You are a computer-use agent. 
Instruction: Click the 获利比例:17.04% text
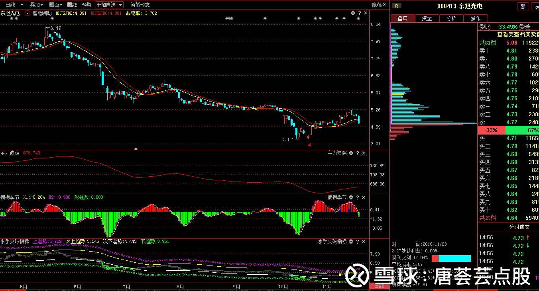pos(410,258)
